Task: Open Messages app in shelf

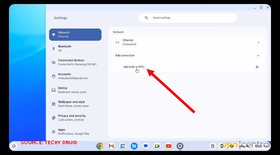Action: click(x=146, y=146)
